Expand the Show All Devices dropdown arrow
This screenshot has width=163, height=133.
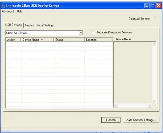[x=81, y=33]
